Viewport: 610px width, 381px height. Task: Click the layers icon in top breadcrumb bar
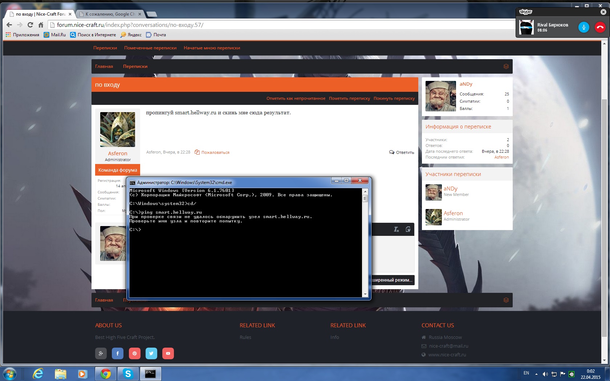coord(506,66)
